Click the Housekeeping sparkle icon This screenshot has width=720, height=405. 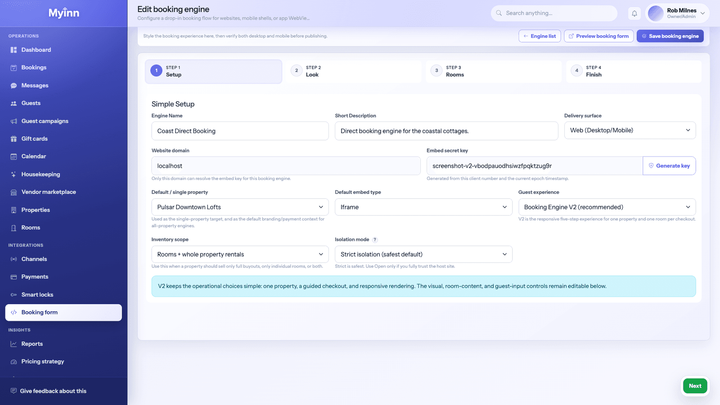pos(13,174)
